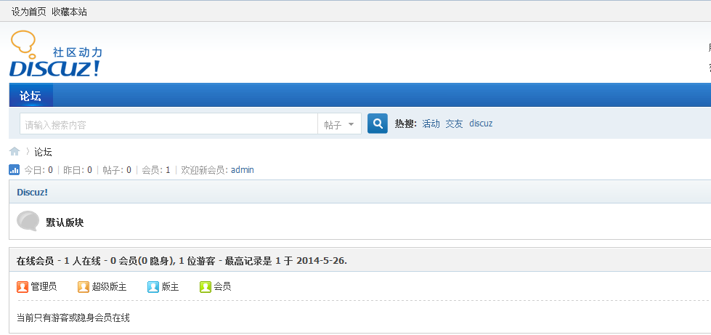Click the blue 版主 user icon
Viewport: 711px width, 335px height.
tap(153, 287)
